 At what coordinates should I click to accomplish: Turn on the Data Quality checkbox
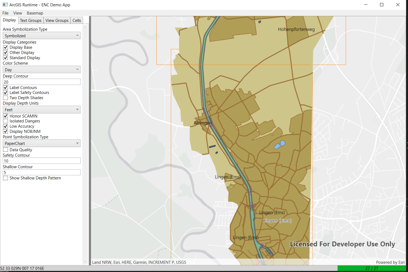coord(5,150)
